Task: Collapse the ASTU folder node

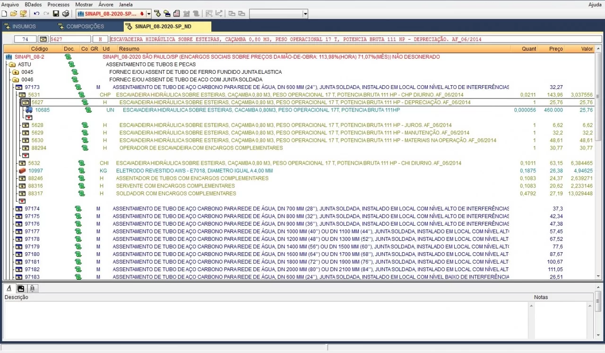Action: click(12, 64)
